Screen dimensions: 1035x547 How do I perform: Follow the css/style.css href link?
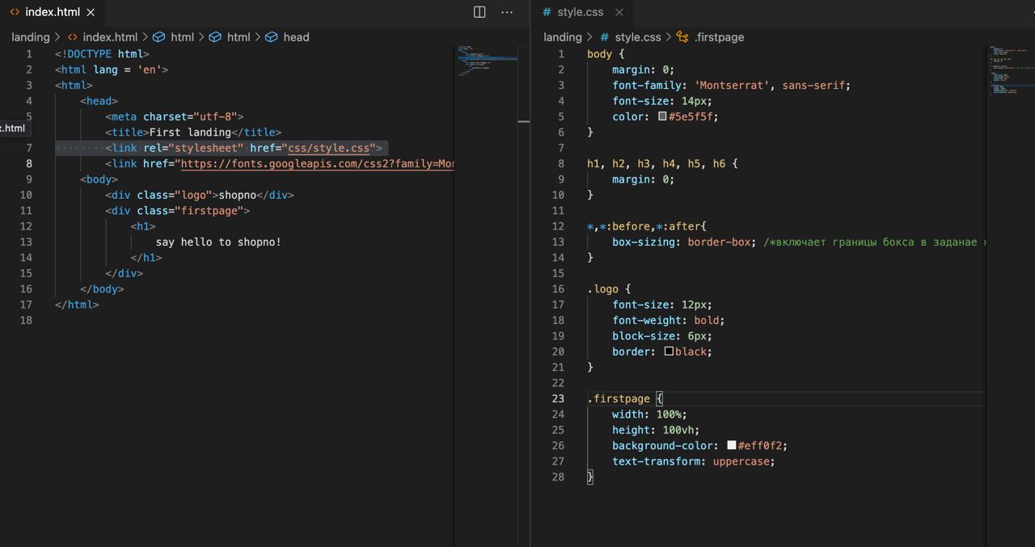pyautogui.click(x=328, y=148)
